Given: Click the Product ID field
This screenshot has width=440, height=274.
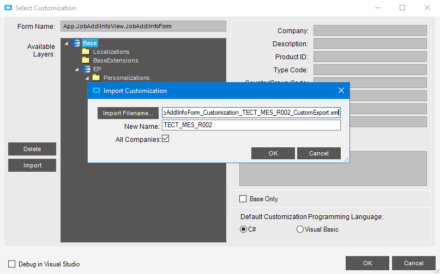Looking at the screenshot, I should pos(370,57).
